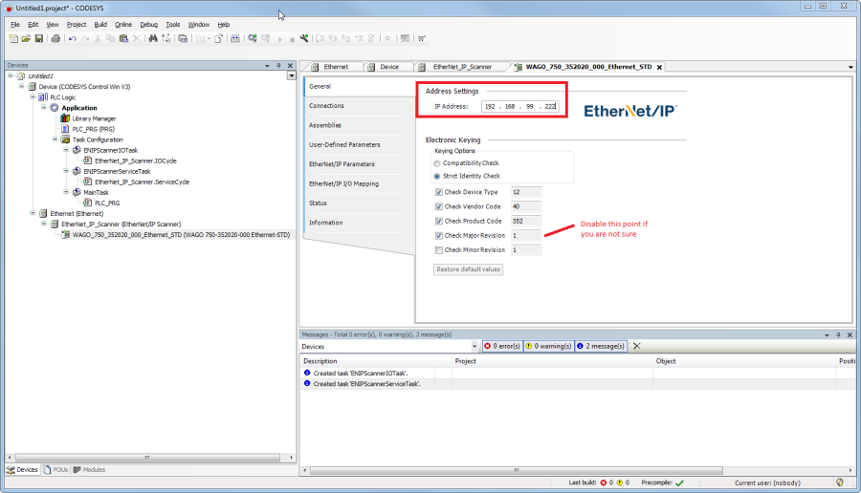This screenshot has width=861, height=493.
Task: Show the 0 warning(s) filter button
Action: pyautogui.click(x=549, y=346)
